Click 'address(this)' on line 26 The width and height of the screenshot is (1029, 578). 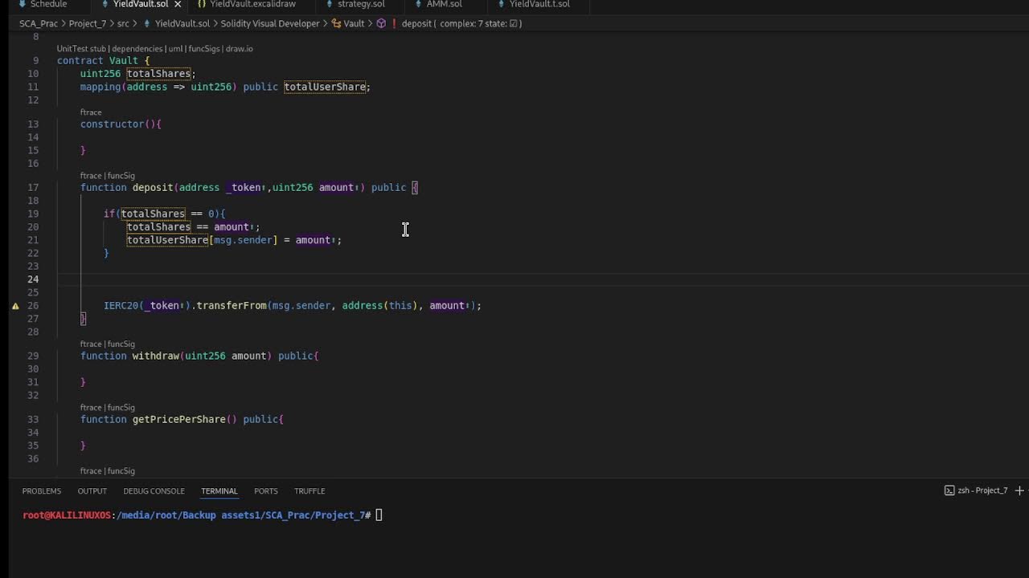(380, 306)
